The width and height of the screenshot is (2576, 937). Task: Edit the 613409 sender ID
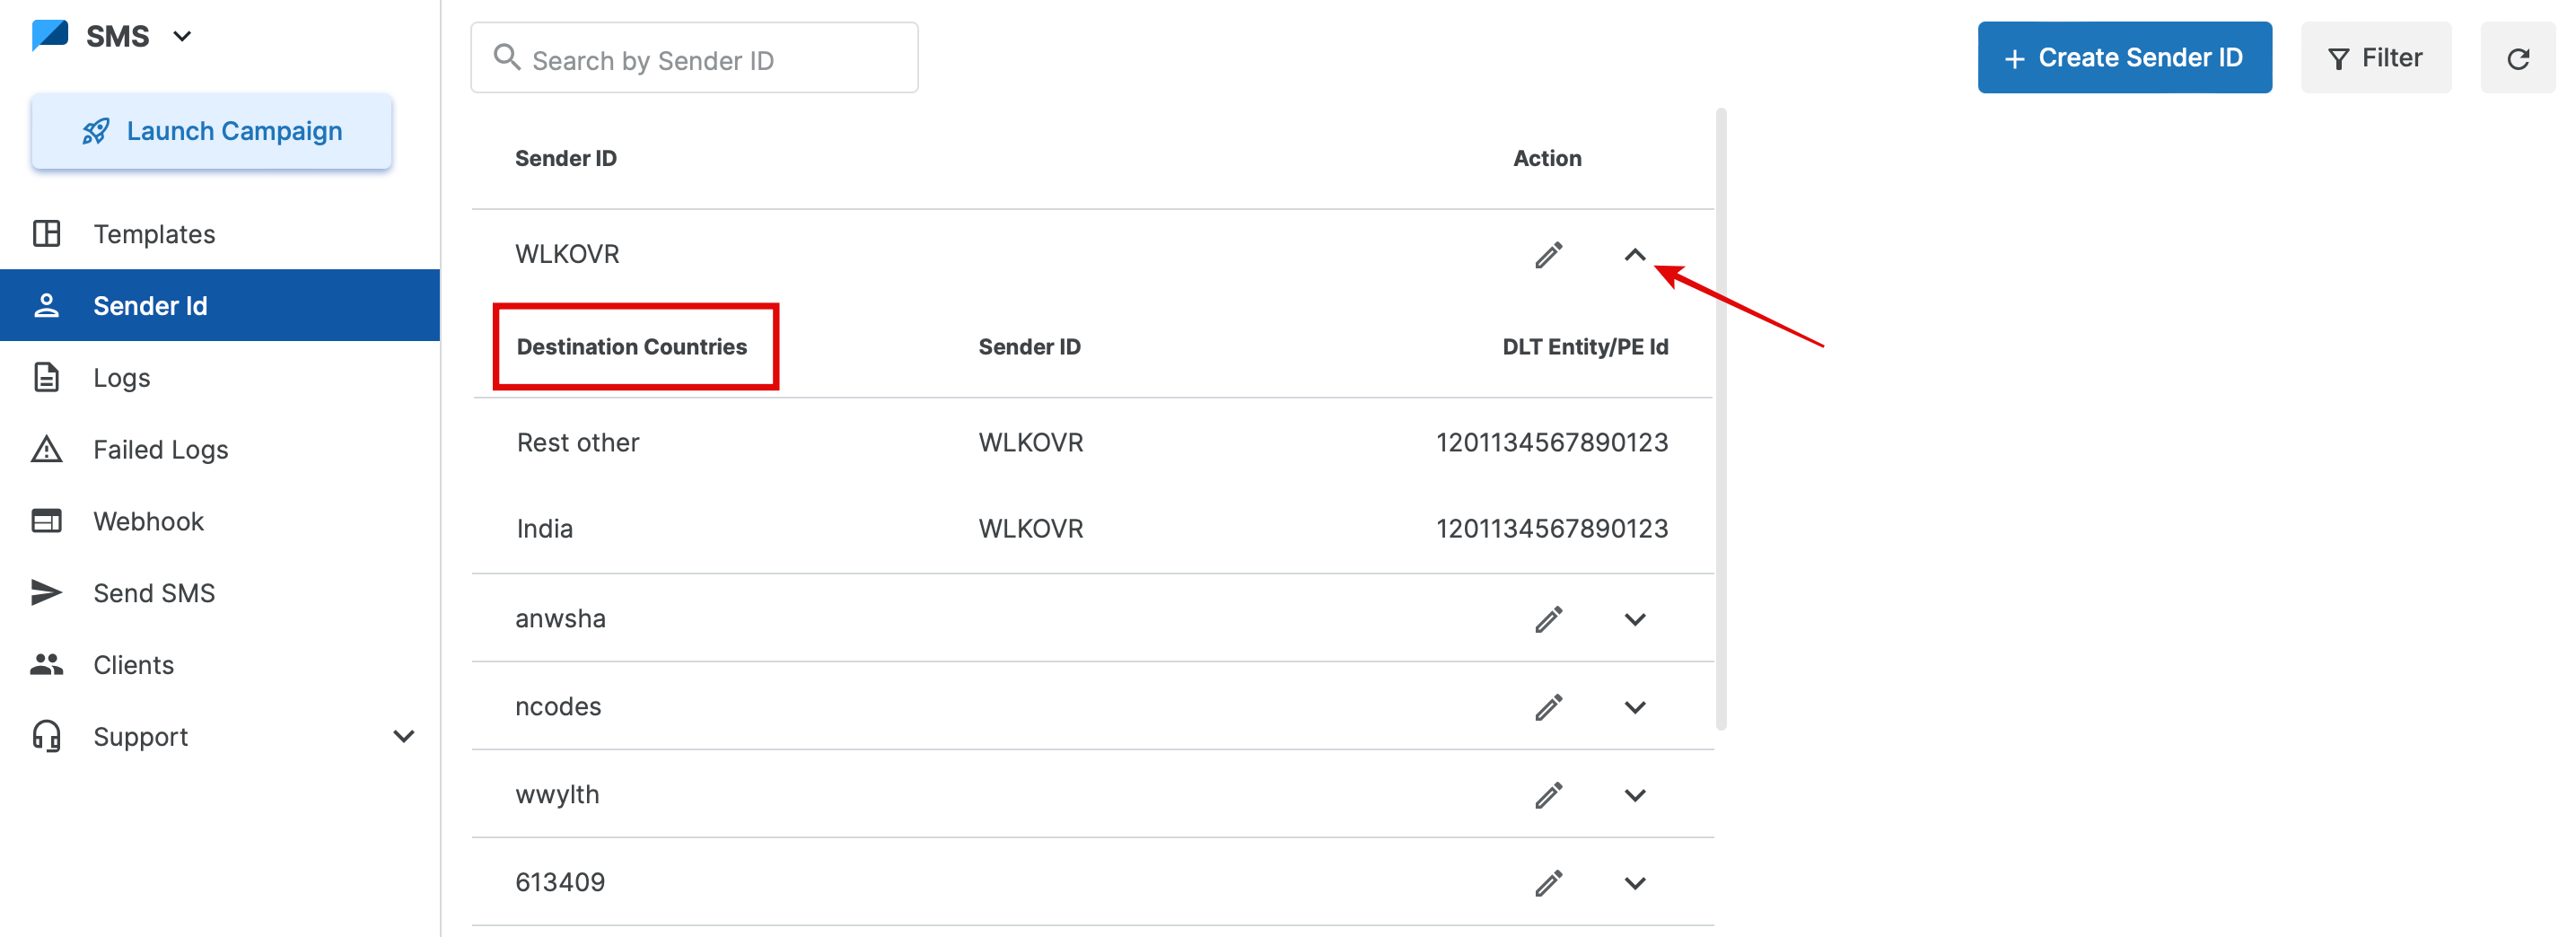[1548, 883]
